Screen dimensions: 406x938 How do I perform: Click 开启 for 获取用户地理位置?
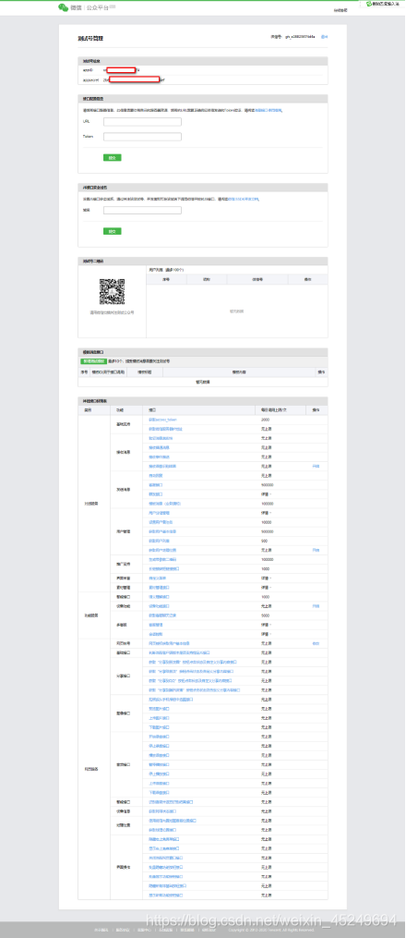coord(316,549)
